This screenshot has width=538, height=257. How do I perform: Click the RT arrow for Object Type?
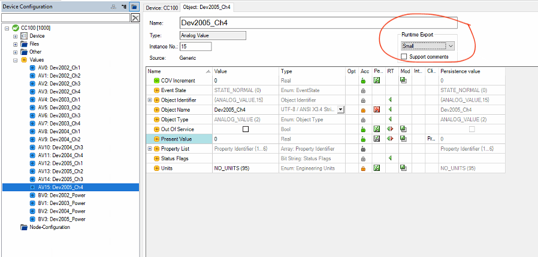(390, 120)
